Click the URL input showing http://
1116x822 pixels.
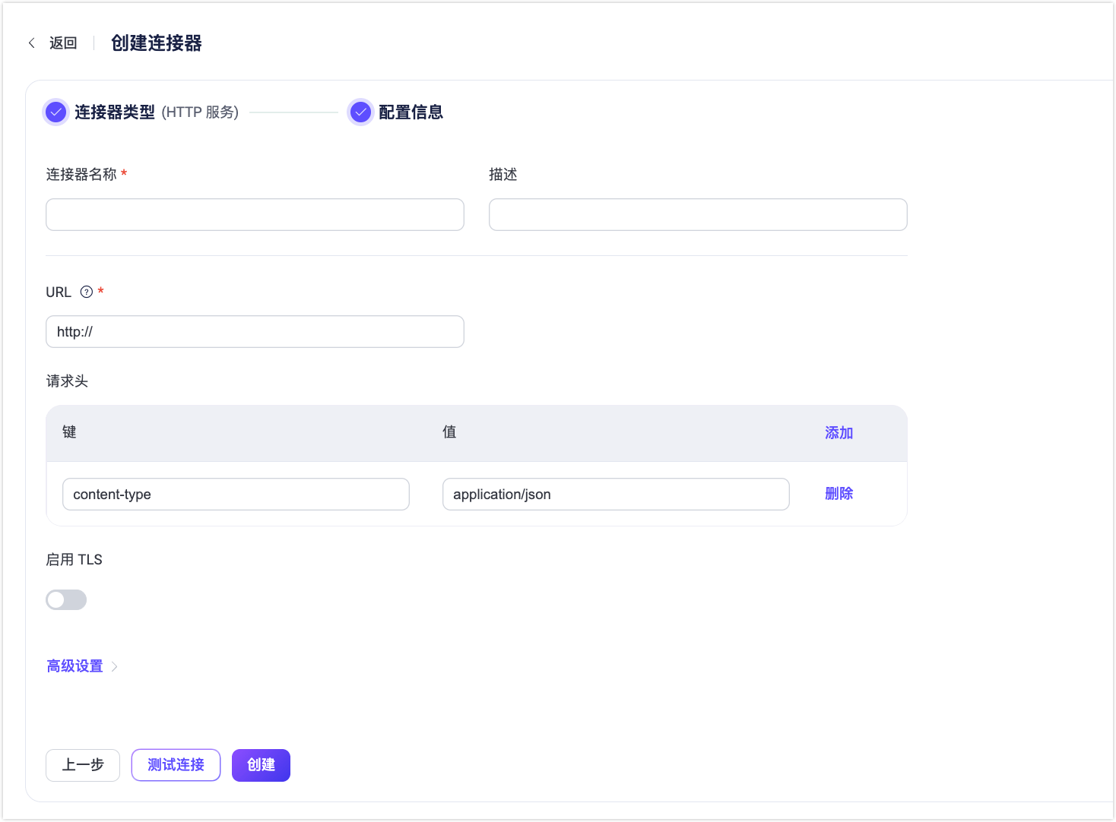tap(255, 331)
